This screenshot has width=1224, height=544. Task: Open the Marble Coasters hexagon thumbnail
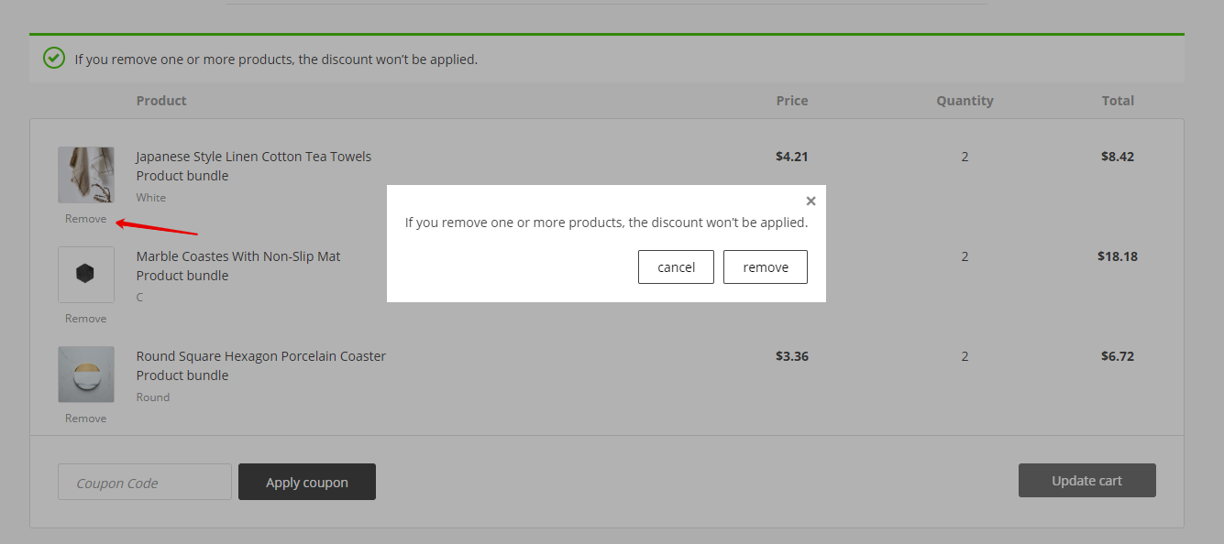pyautogui.click(x=86, y=274)
